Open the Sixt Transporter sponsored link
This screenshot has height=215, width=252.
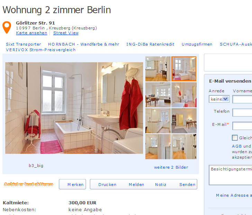(24, 44)
